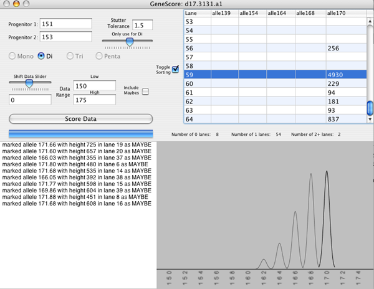
Task: Click log line for lane 8
Action: point(75,197)
